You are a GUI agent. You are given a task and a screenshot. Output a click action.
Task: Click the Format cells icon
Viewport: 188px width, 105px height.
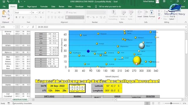pos(152,13)
